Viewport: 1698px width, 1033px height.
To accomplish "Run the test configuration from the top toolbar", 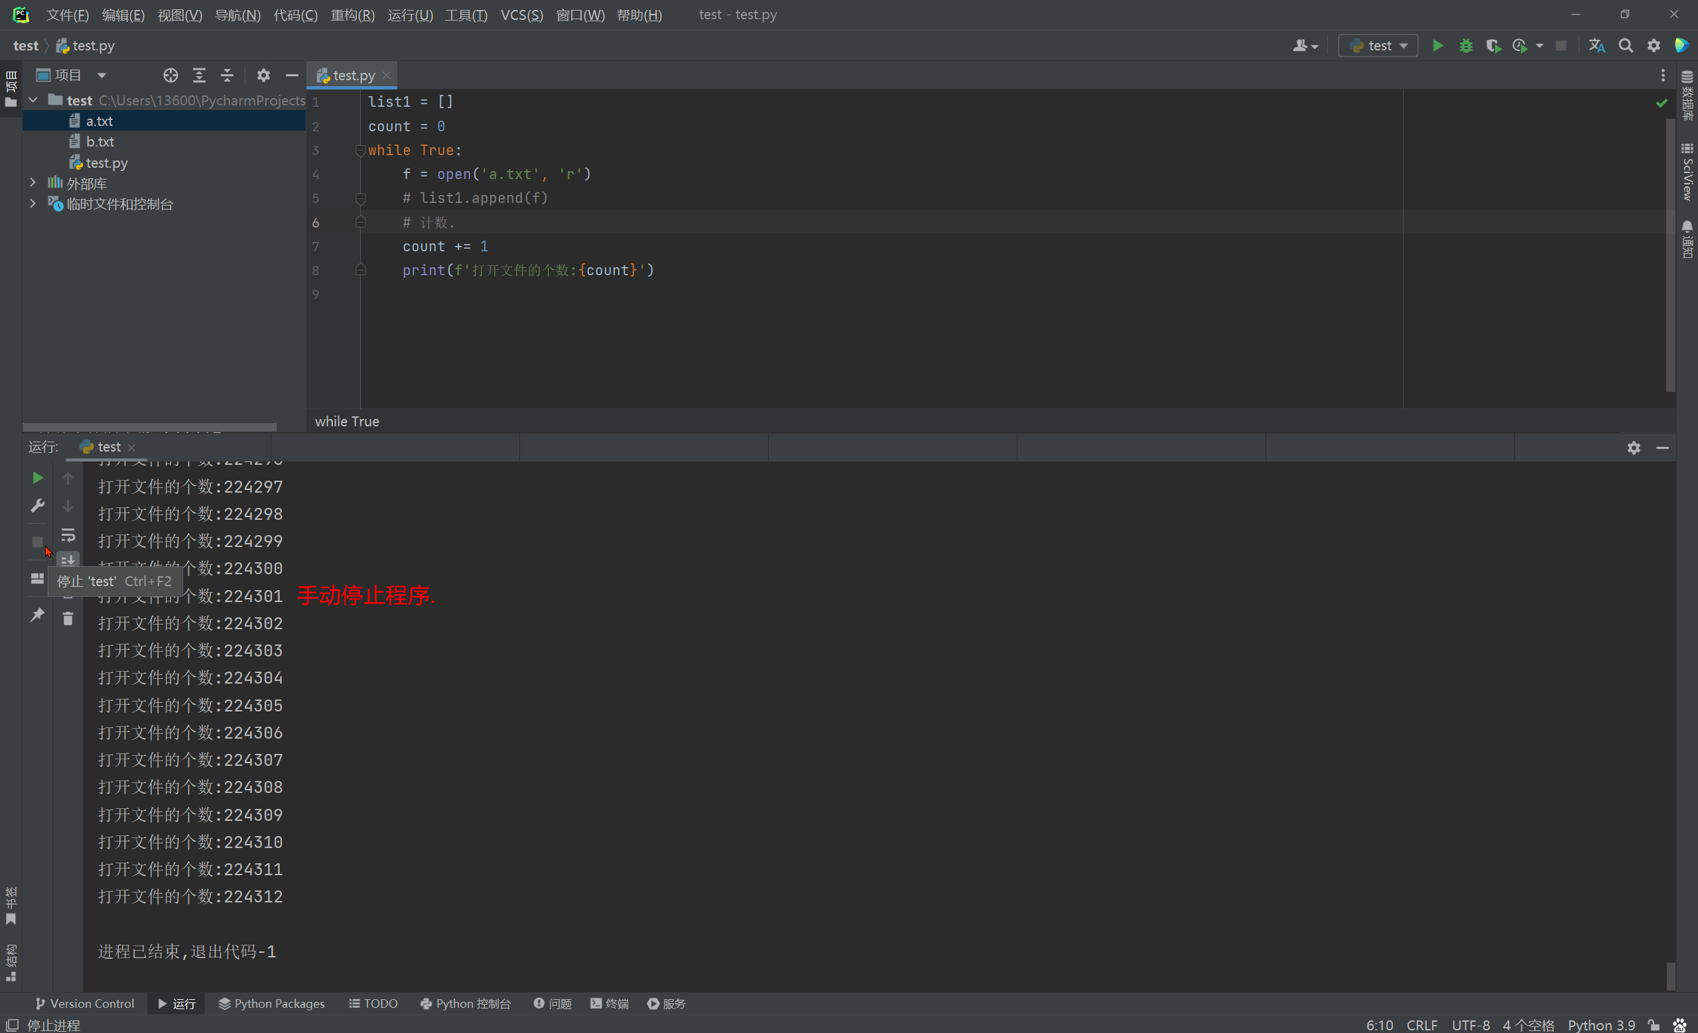I will click(x=1437, y=46).
